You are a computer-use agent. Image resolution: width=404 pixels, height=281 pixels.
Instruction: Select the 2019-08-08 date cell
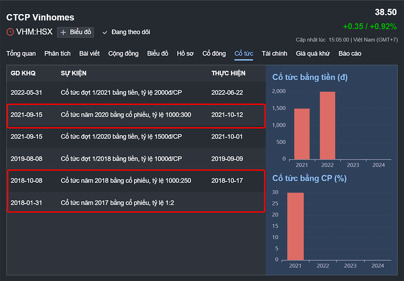(26, 158)
